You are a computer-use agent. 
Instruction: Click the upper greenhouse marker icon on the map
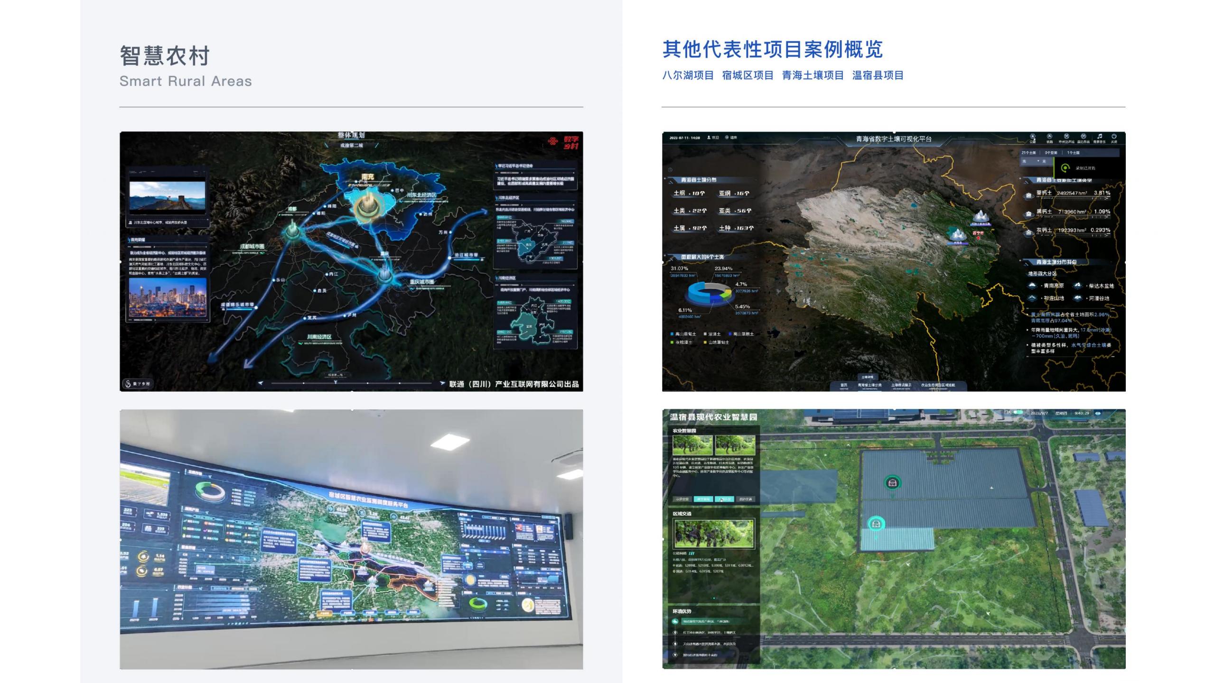point(893,483)
